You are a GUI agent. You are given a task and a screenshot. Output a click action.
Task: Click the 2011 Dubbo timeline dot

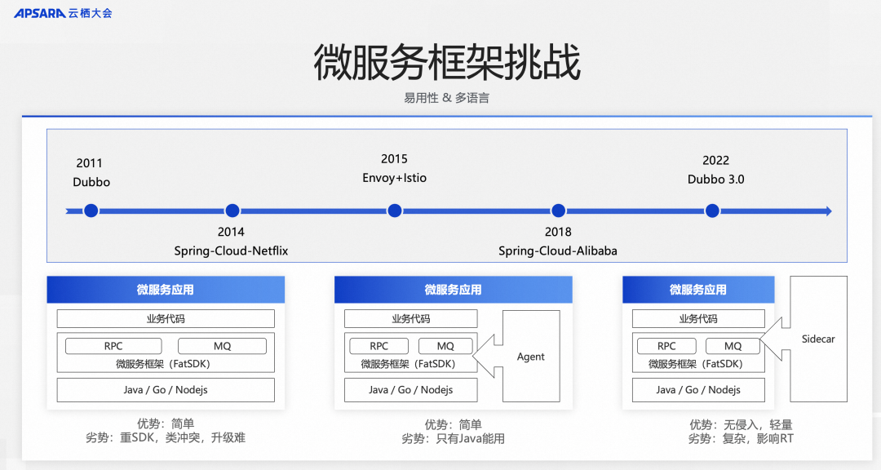coord(91,211)
